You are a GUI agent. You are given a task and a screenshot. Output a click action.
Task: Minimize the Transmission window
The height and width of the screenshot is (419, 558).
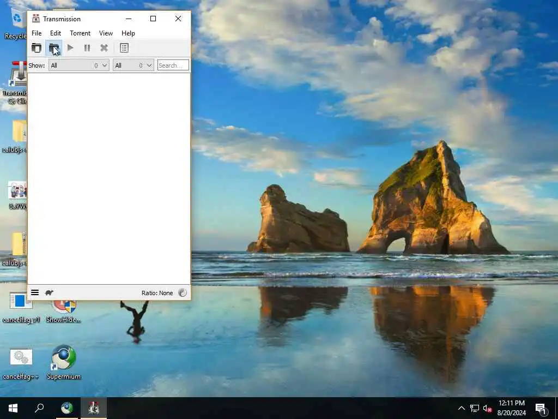[129, 19]
